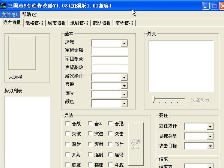Click the 军团粮食 input field
The height and width of the screenshot is (168, 224).
[x=110, y=60]
